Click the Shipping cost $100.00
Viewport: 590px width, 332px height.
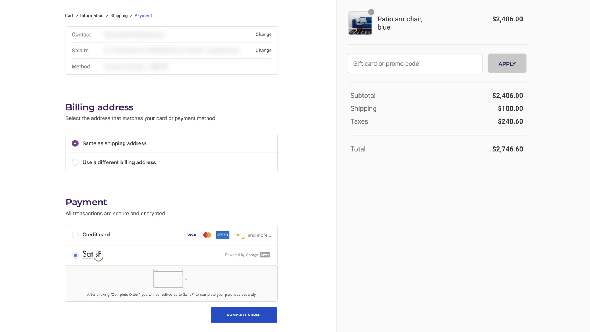[510, 108]
